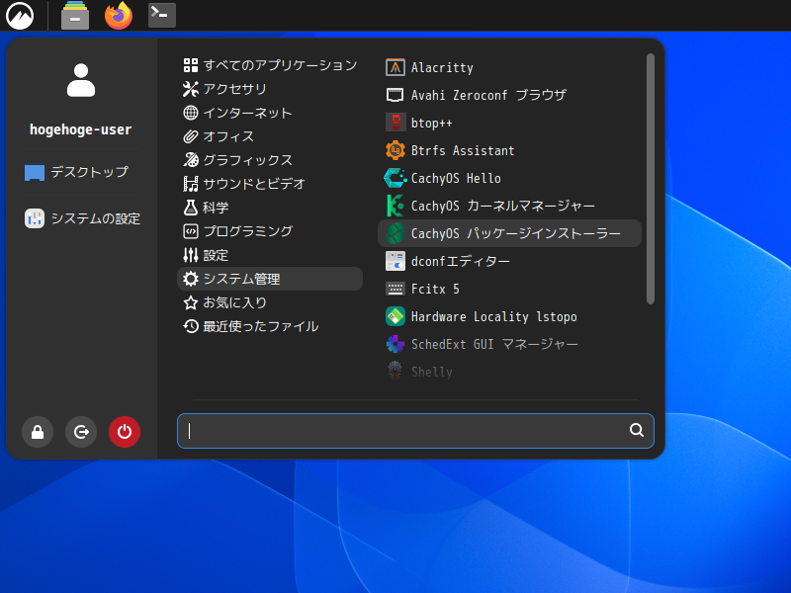
Task: Select システム管理 category
Action: tap(270, 279)
